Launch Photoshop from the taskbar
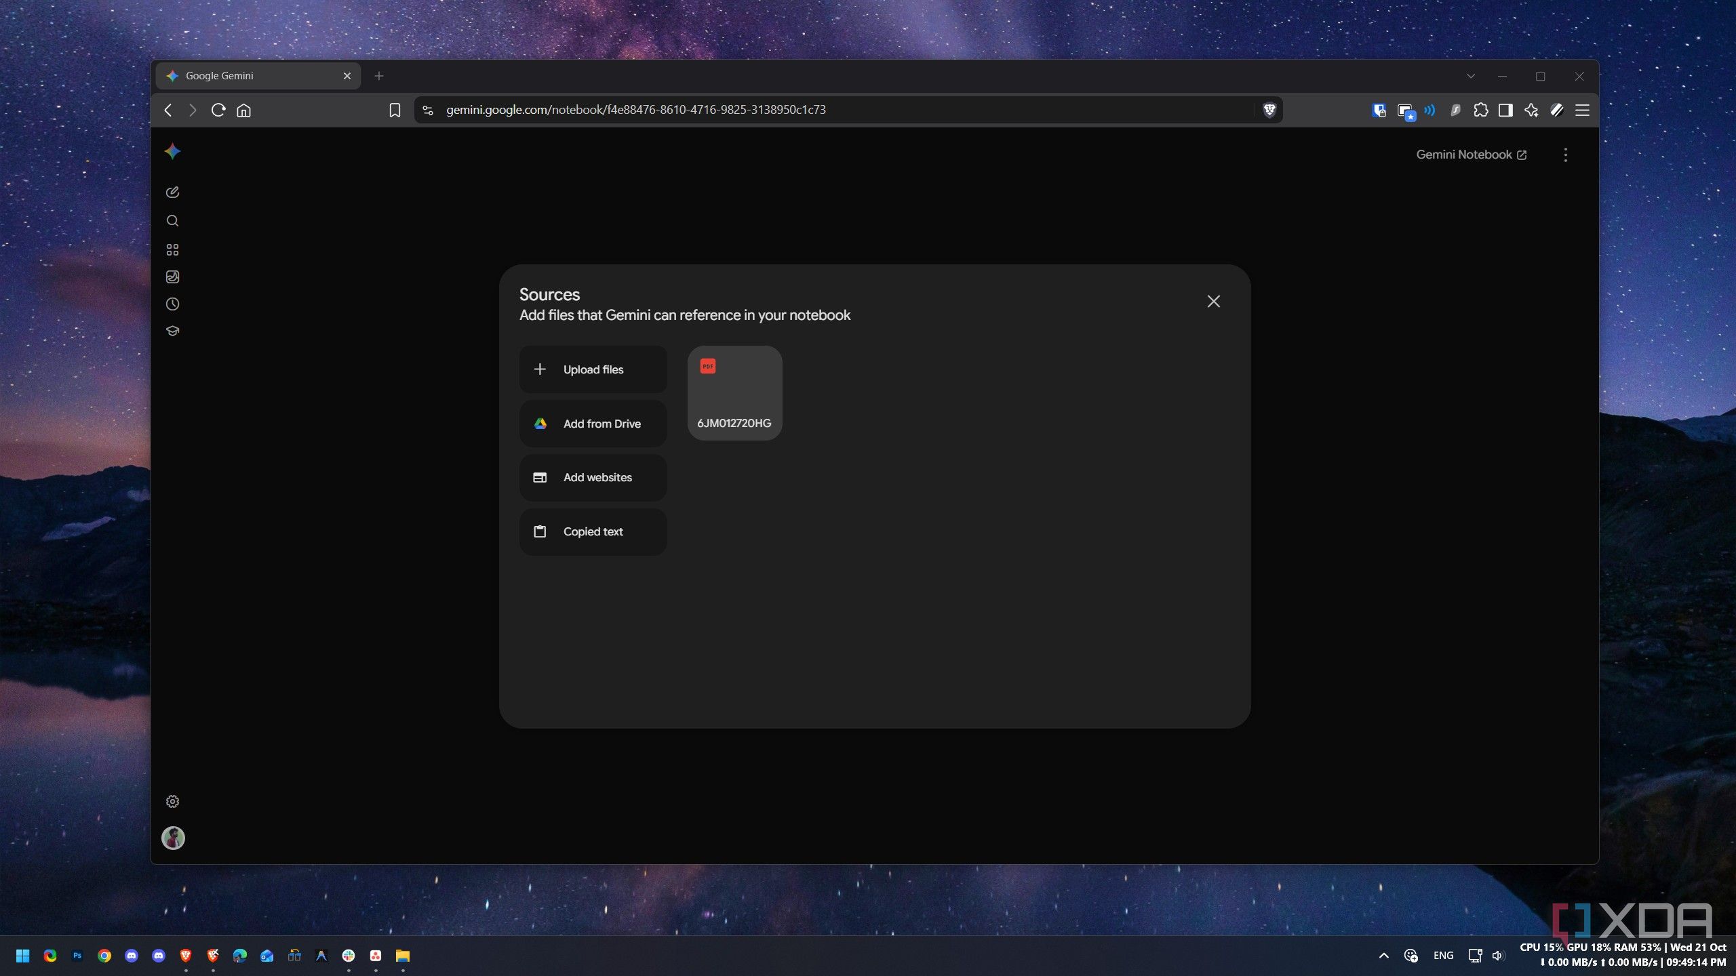 coord(77,956)
